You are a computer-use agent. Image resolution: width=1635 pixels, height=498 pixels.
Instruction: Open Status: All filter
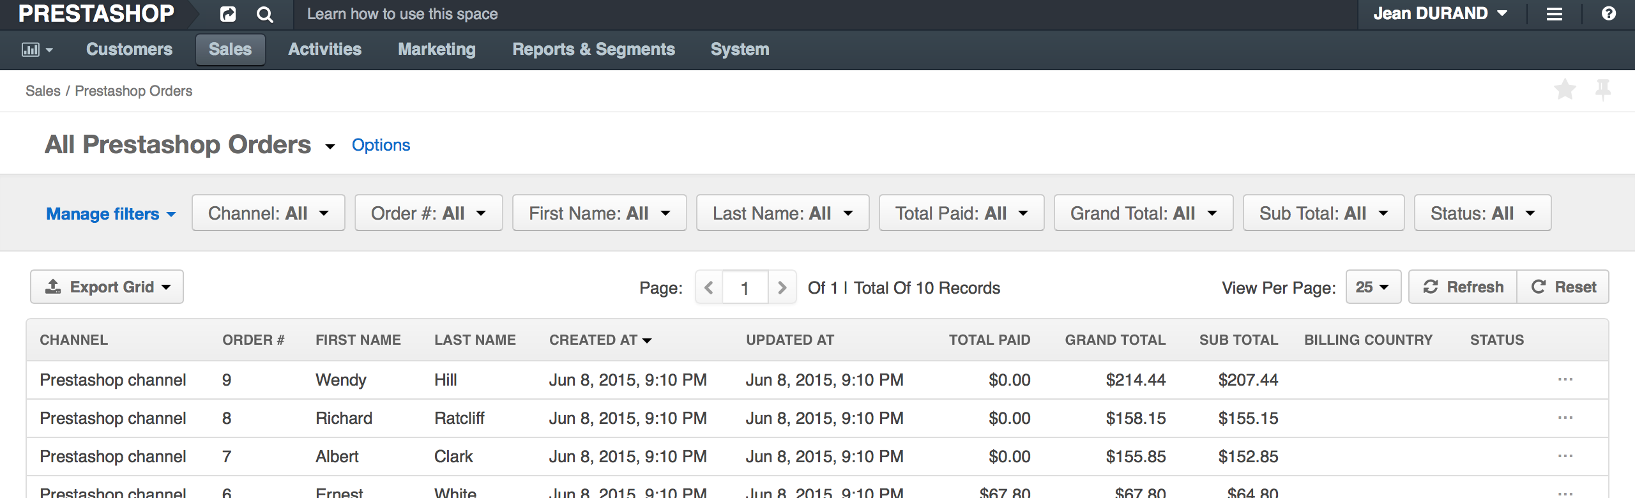point(1482,213)
